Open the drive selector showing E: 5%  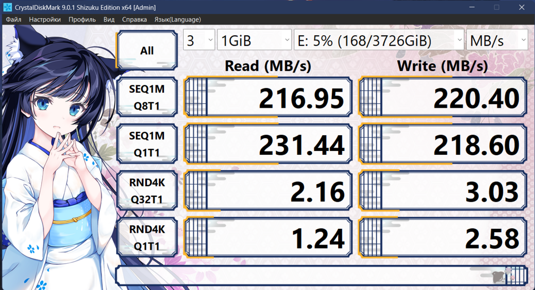pyautogui.click(x=378, y=40)
